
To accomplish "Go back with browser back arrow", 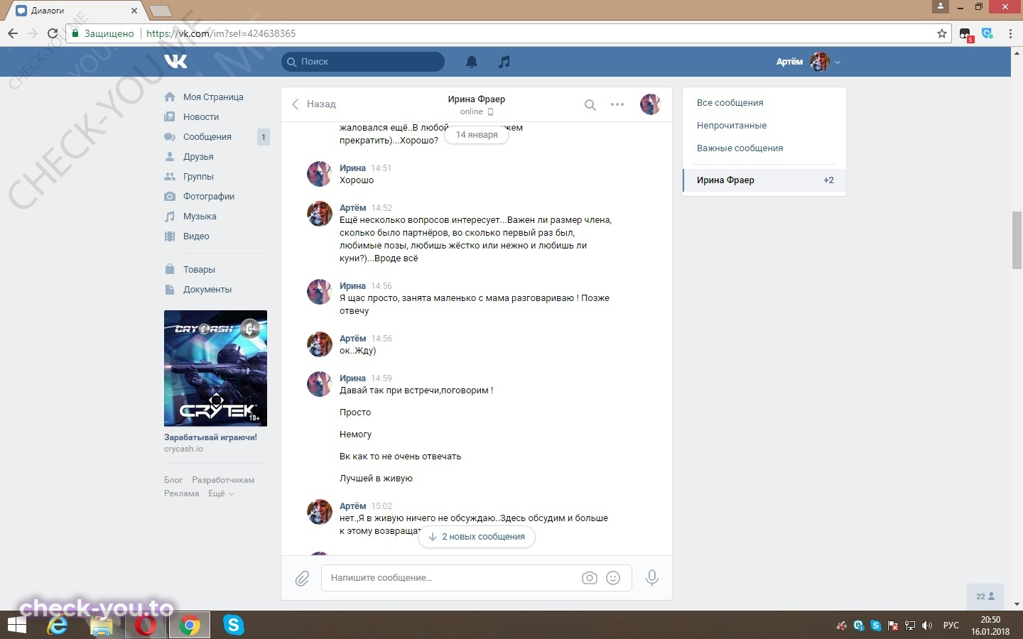I will [13, 33].
